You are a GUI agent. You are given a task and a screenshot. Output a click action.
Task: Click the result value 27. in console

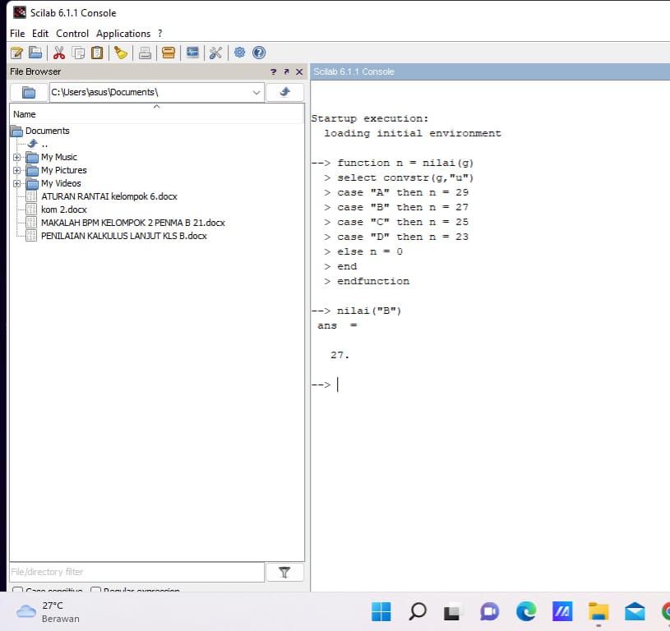coord(340,355)
